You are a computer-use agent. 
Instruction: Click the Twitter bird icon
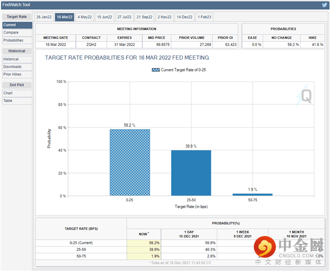[x=324, y=5]
